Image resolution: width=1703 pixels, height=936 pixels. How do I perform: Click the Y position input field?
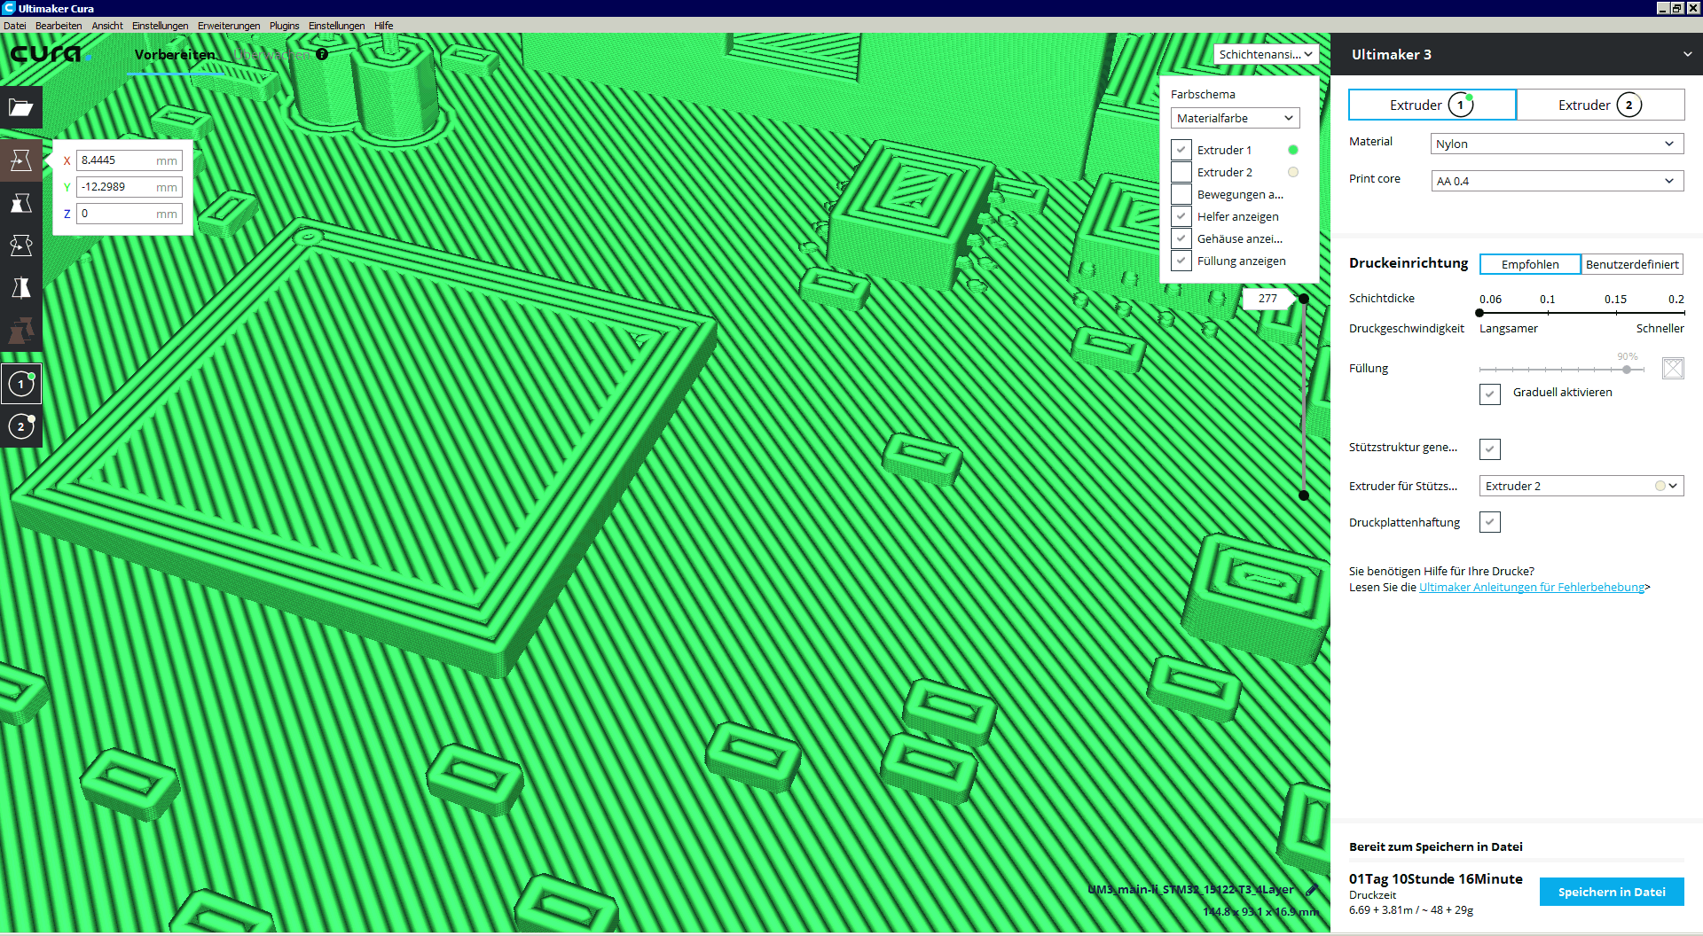(129, 187)
